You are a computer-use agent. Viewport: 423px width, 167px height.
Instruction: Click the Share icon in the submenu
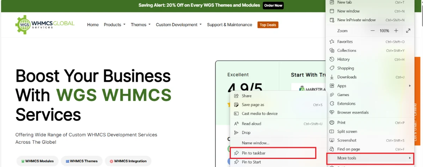tap(236, 96)
